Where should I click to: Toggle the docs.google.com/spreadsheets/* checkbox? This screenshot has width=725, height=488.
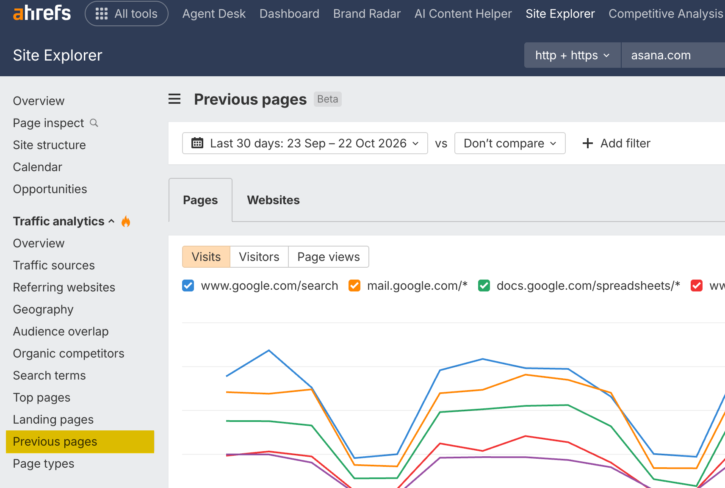(484, 286)
